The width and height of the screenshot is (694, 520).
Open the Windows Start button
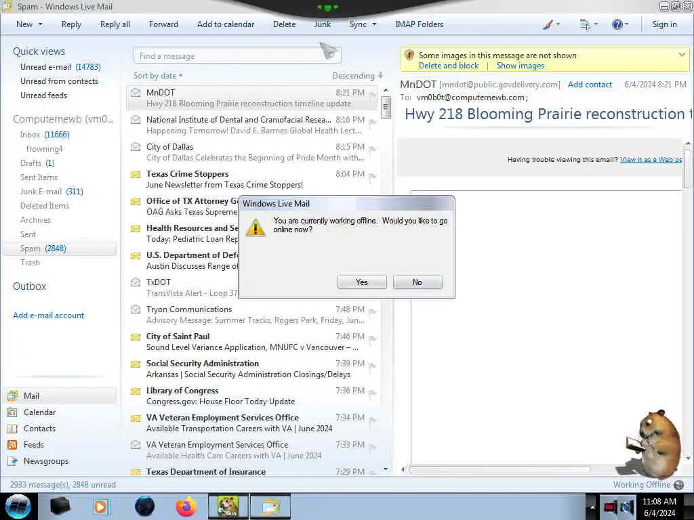(x=18, y=506)
